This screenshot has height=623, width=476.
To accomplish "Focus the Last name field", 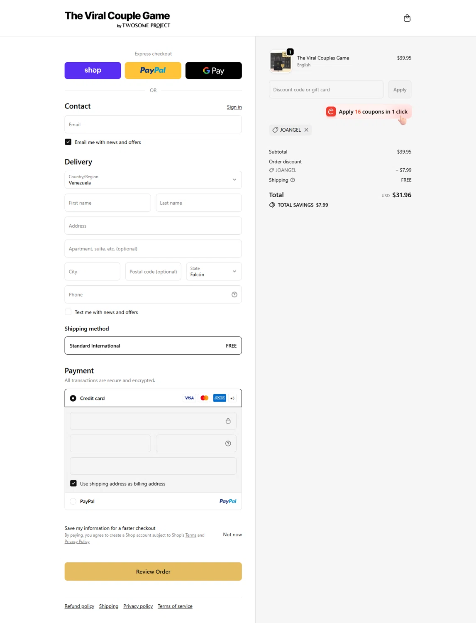I will pos(199,203).
